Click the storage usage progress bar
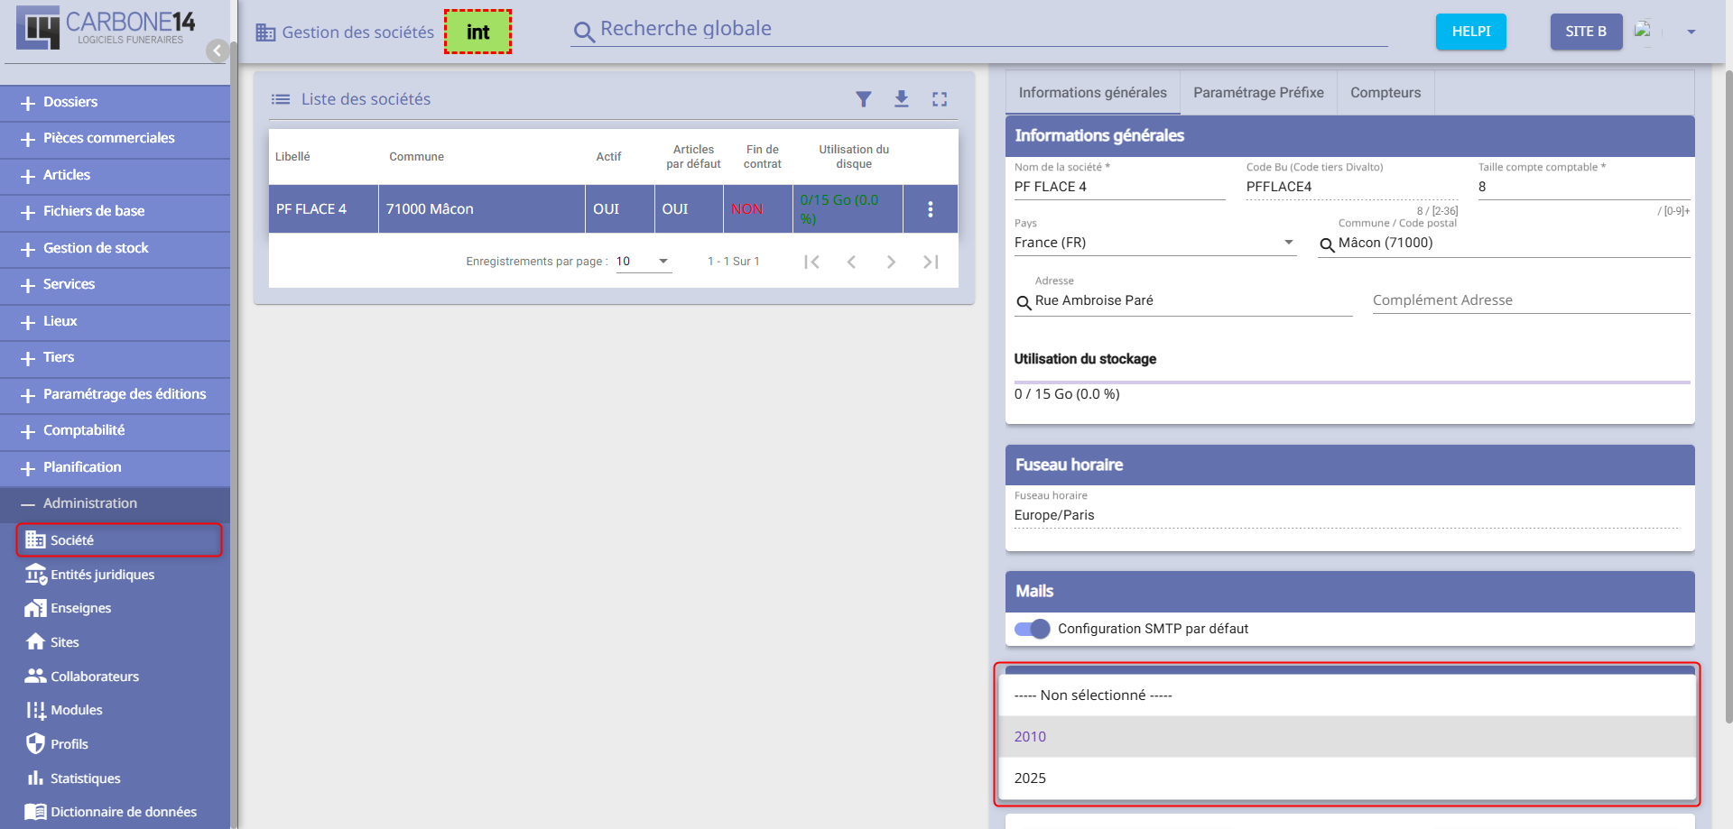The image size is (1733, 829). tap(1352, 382)
